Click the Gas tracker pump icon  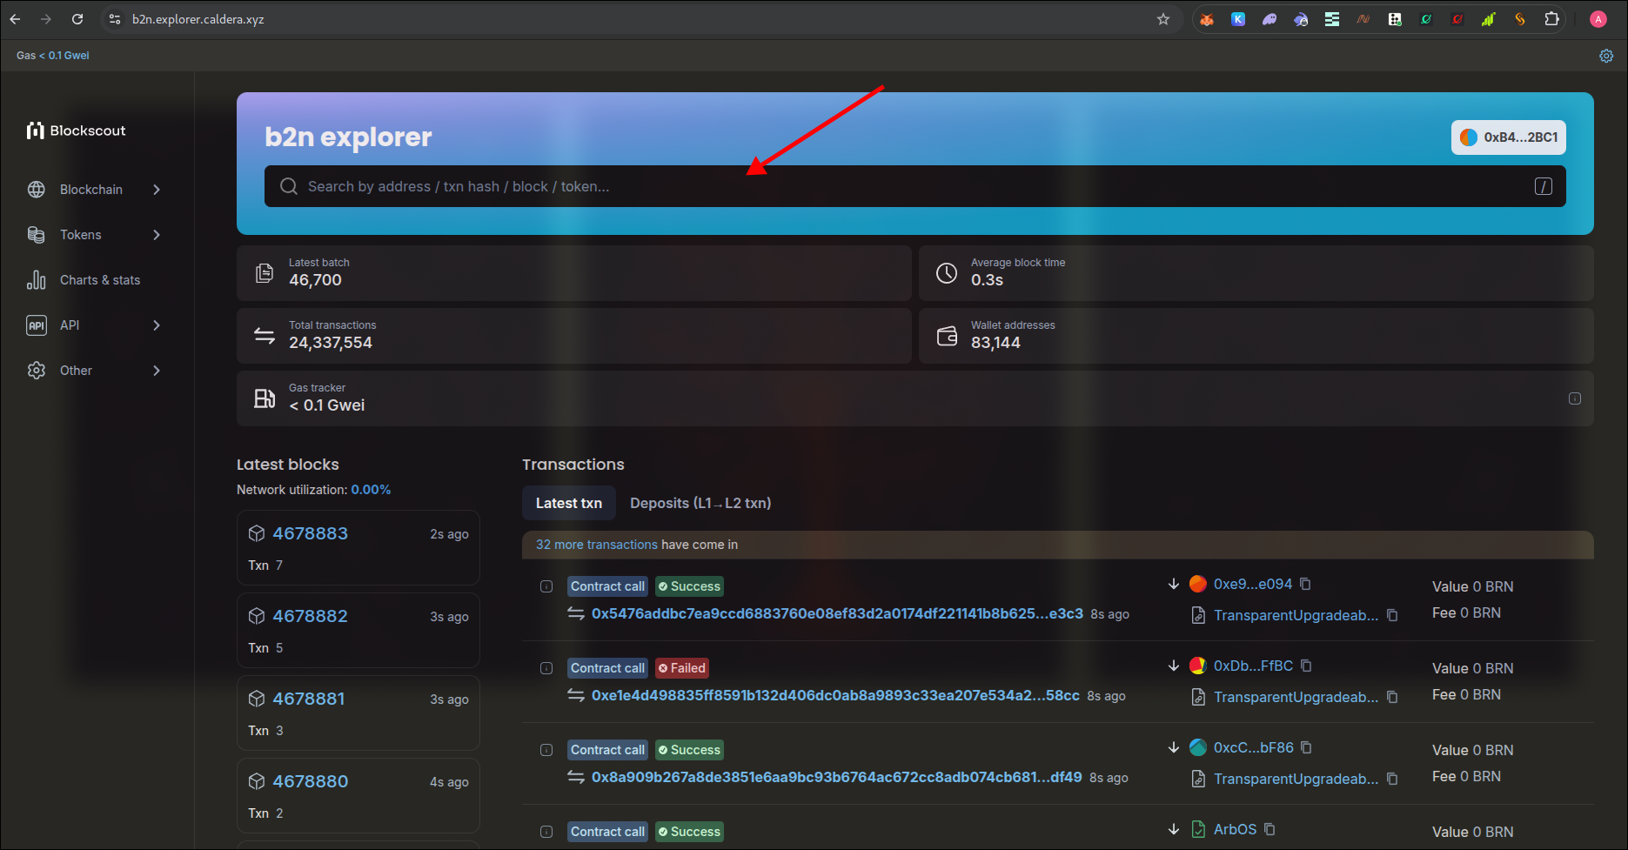click(265, 398)
